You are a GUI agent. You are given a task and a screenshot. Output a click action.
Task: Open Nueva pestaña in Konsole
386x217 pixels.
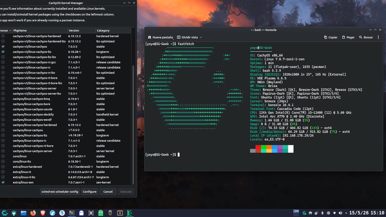point(160,37)
